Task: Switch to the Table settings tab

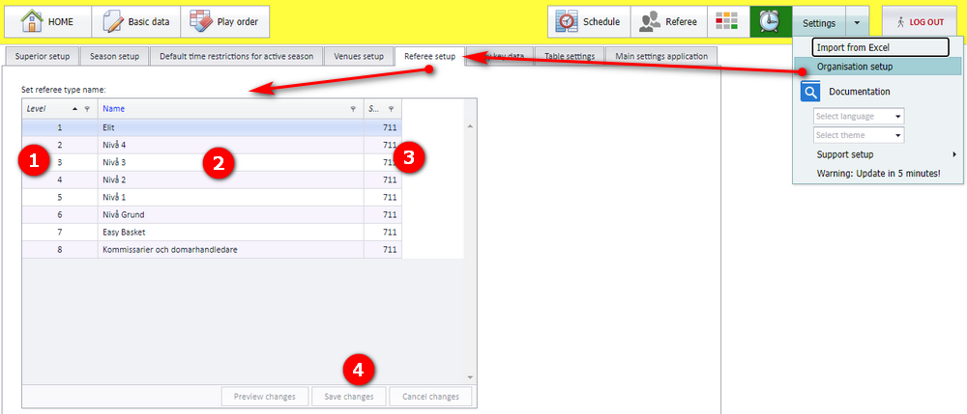Action: click(x=570, y=57)
